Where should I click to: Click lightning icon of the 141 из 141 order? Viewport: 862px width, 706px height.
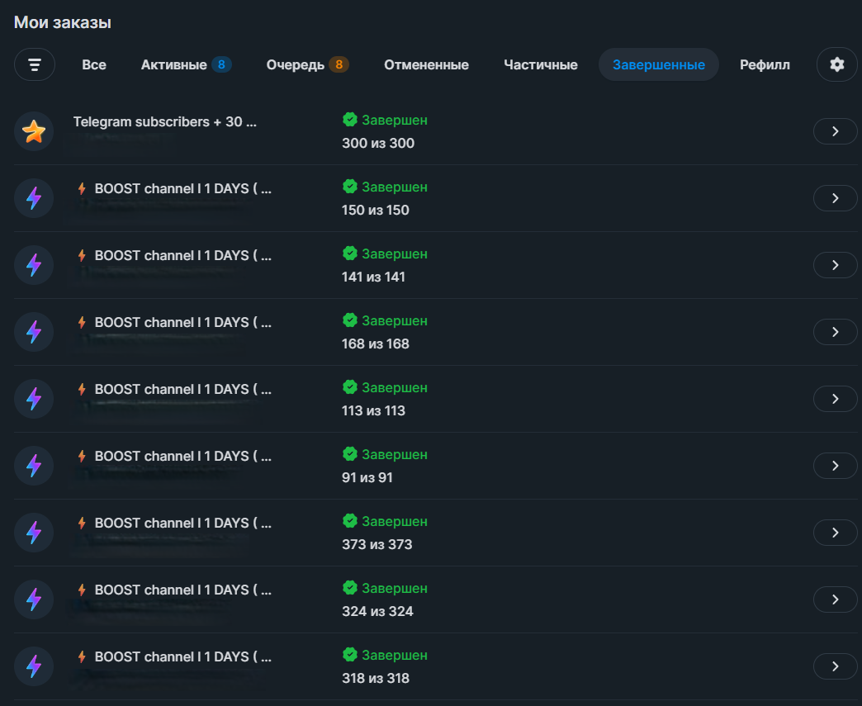(x=34, y=265)
